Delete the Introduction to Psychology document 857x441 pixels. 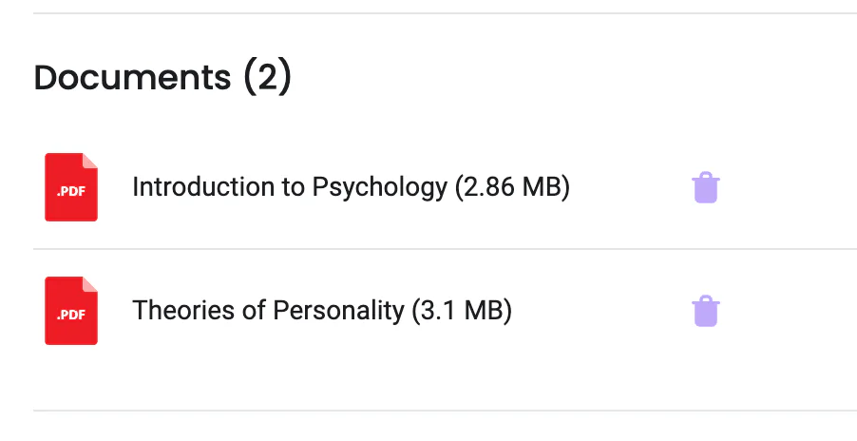705,188
